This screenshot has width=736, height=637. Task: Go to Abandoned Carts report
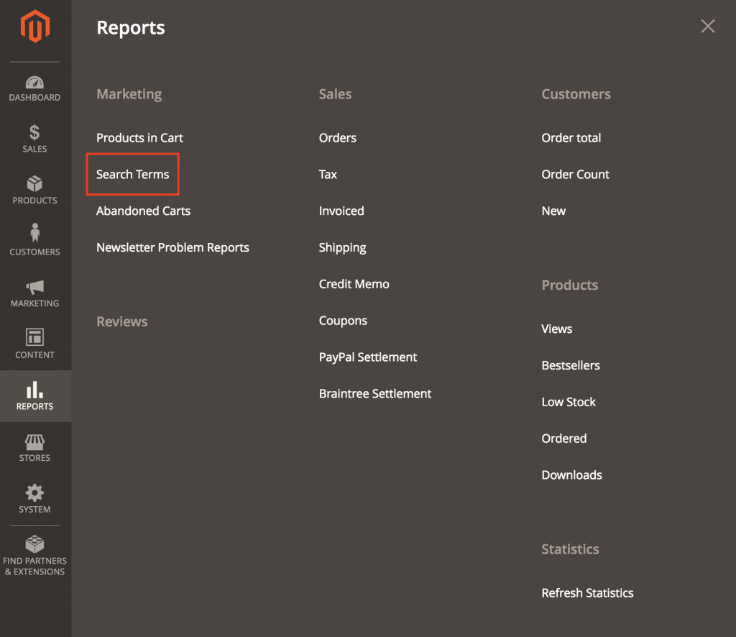[143, 211]
